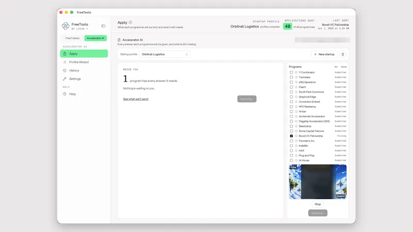Expand the live preview thumbnail
This screenshot has height=232, width=413.
coord(341,196)
